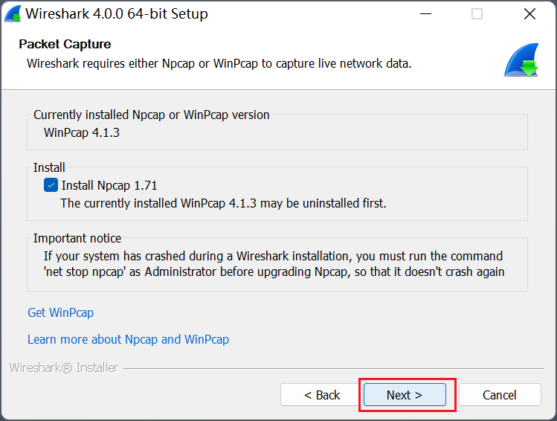Select the installed WinPcap 4.1.3 version text
The height and width of the screenshot is (421, 557).
pyautogui.click(x=82, y=133)
